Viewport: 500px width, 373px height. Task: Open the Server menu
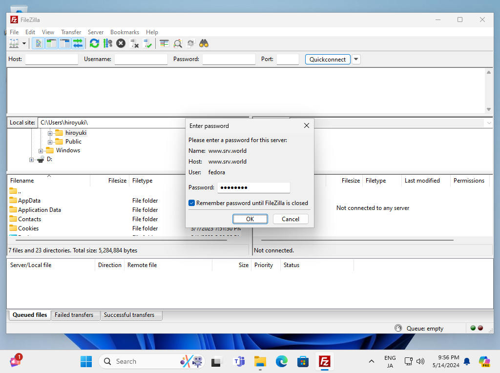click(96, 32)
